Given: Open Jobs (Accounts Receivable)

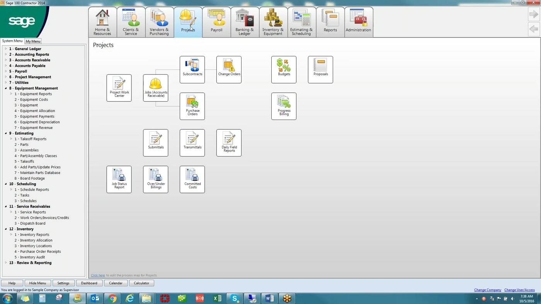Looking at the screenshot, I should click(156, 88).
